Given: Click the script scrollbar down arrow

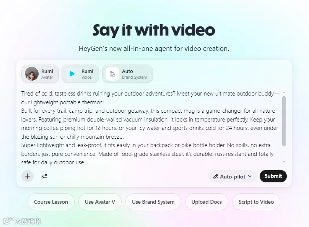Looking at the screenshot, I should pyautogui.click(x=284, y=162).
